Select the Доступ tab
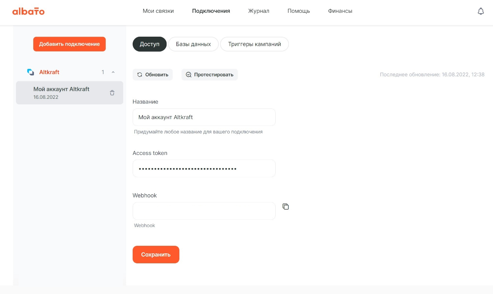493x294 pixels. click(149, 44)
